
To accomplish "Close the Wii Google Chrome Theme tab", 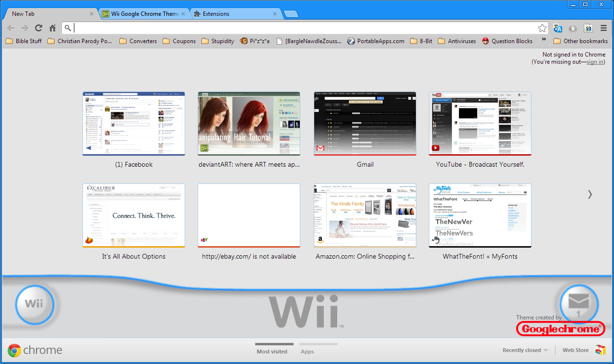I will 183,14.
